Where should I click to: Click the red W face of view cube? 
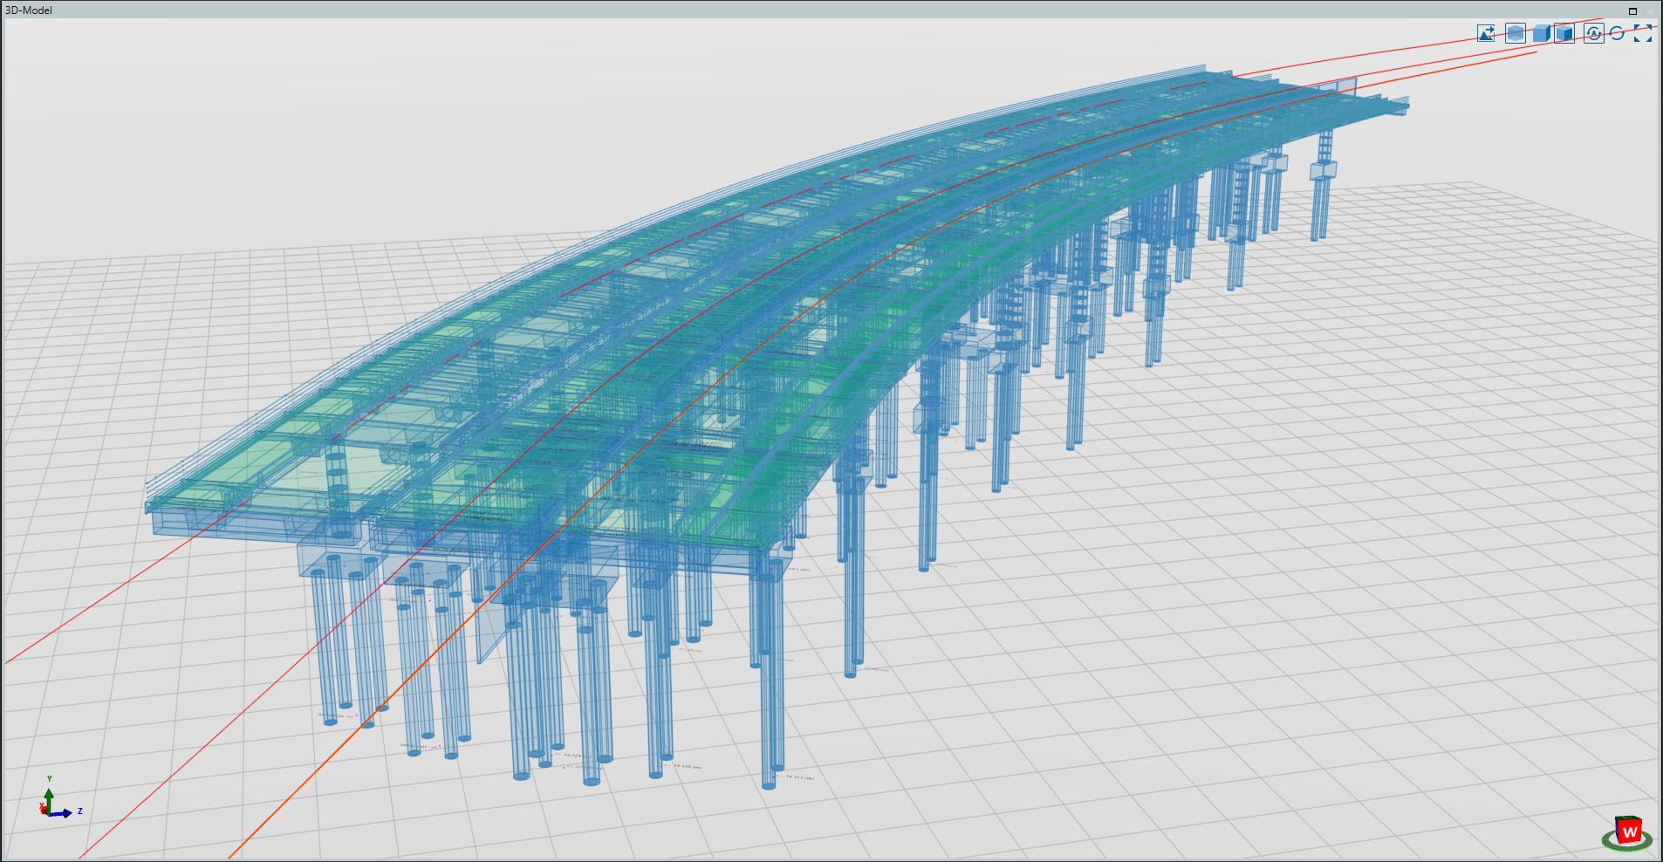pos(1629,832)
